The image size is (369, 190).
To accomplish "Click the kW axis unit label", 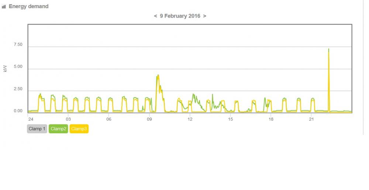I will pos(5,69).
